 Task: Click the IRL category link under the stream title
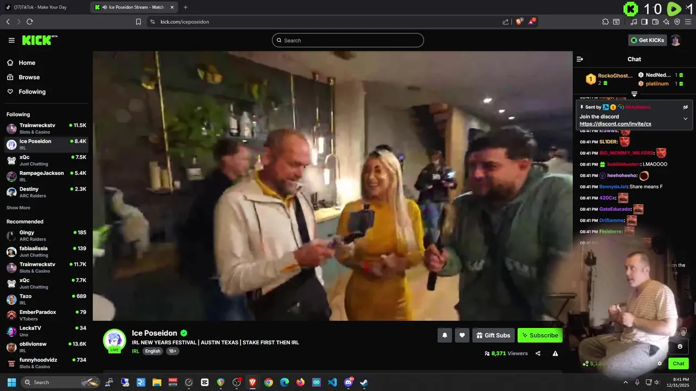pyautogui.click(x=135, y=351)
